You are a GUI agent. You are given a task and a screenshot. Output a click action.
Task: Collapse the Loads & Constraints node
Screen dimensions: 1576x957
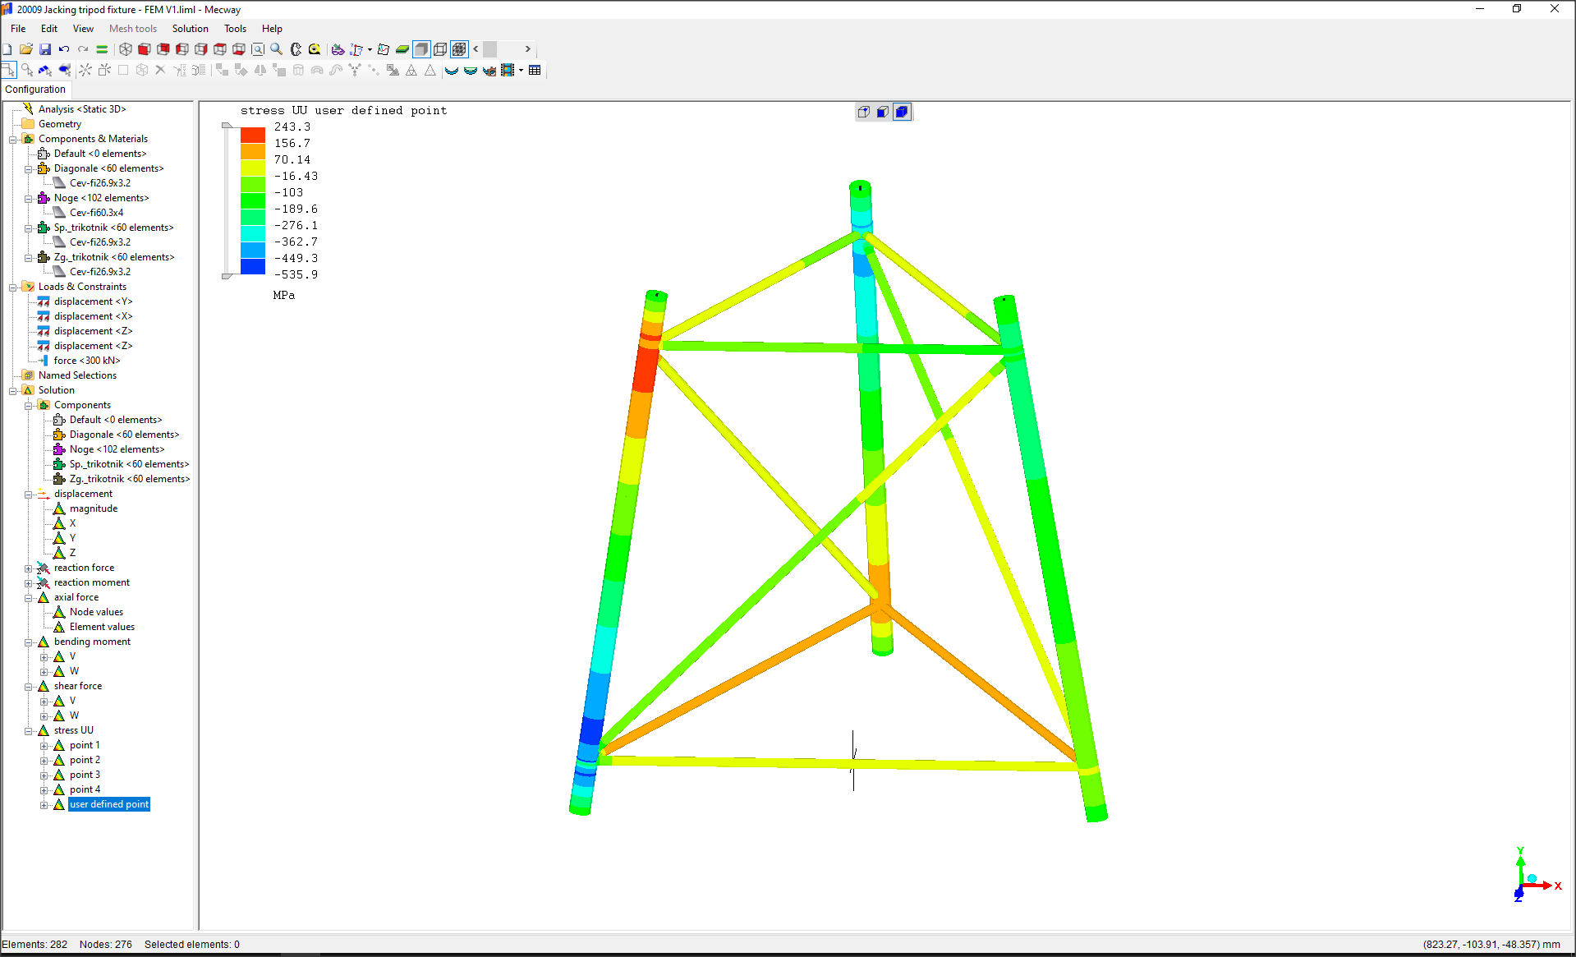pos(13,288)
